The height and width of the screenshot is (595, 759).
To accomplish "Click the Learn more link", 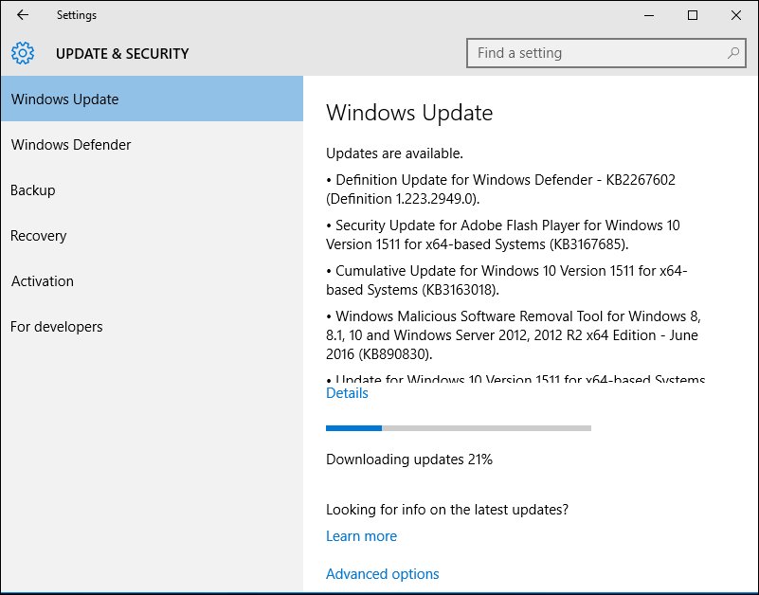I will (x=361, y=536).
